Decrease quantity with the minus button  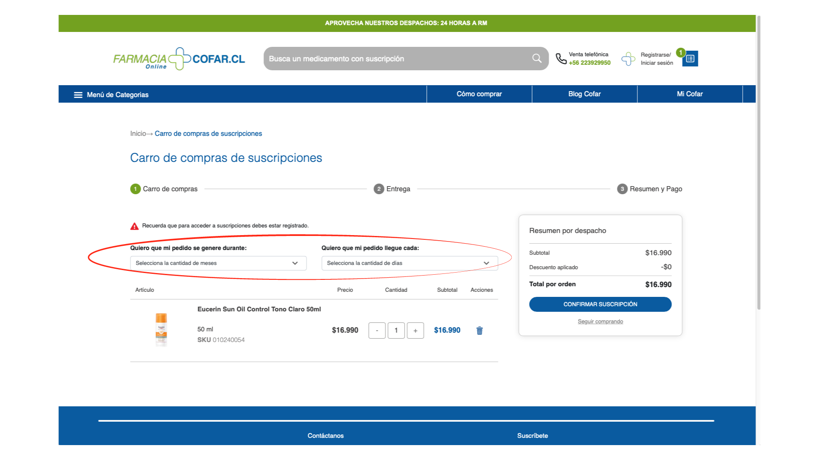pyautogui.click(x=377, y=331)
